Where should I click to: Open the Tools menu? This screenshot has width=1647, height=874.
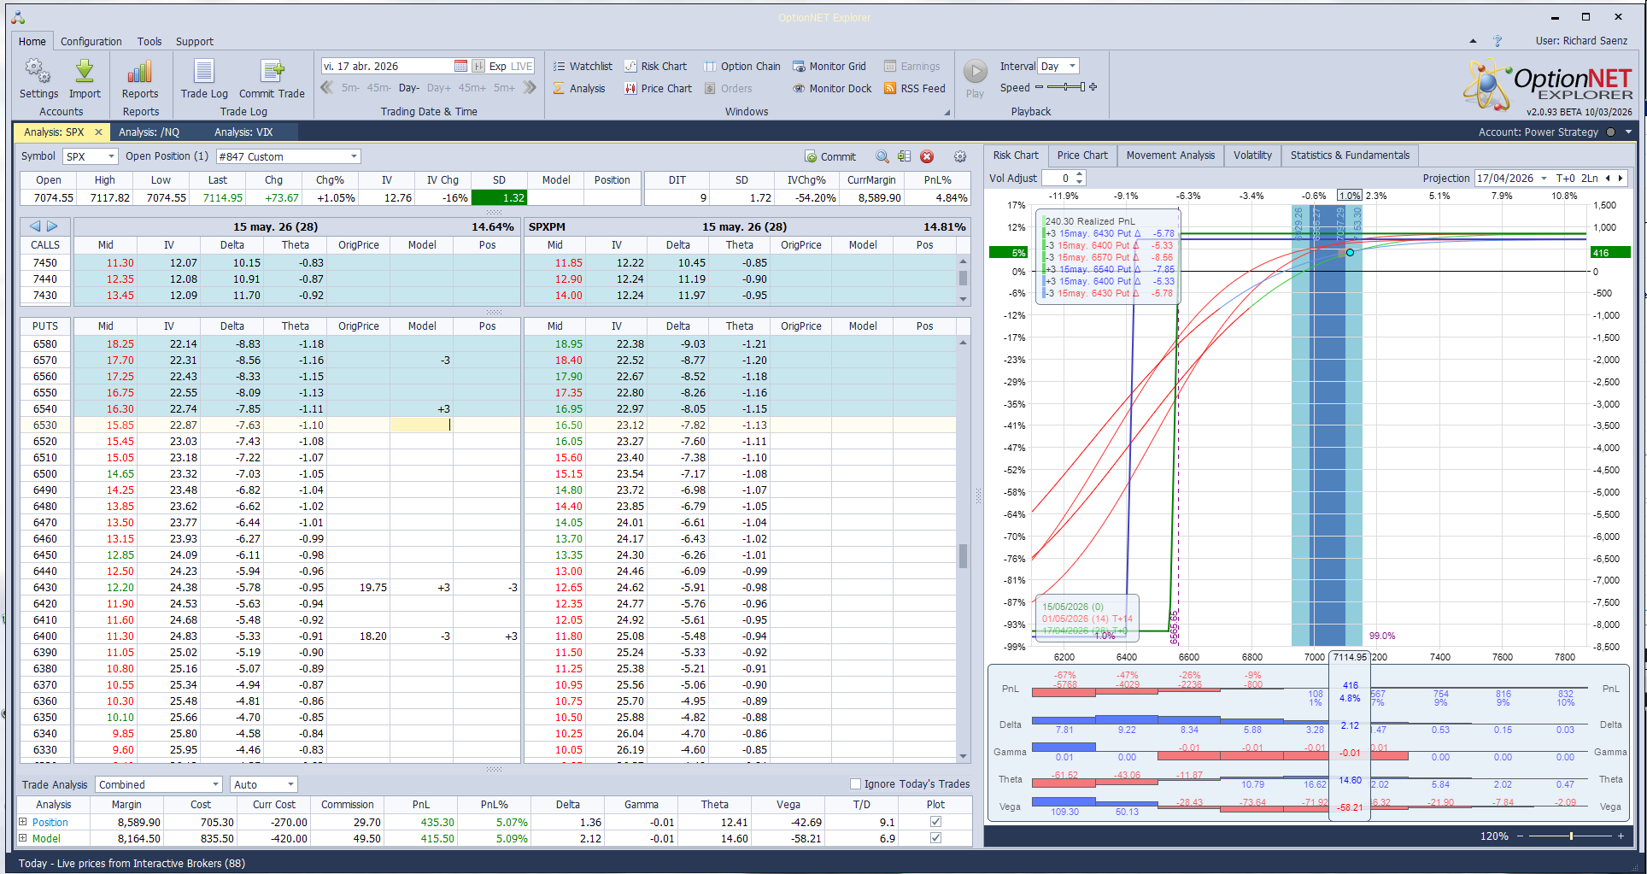(x=149, y=41)
